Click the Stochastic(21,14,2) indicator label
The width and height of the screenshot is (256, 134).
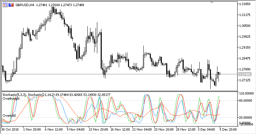[x=41, y=95]
